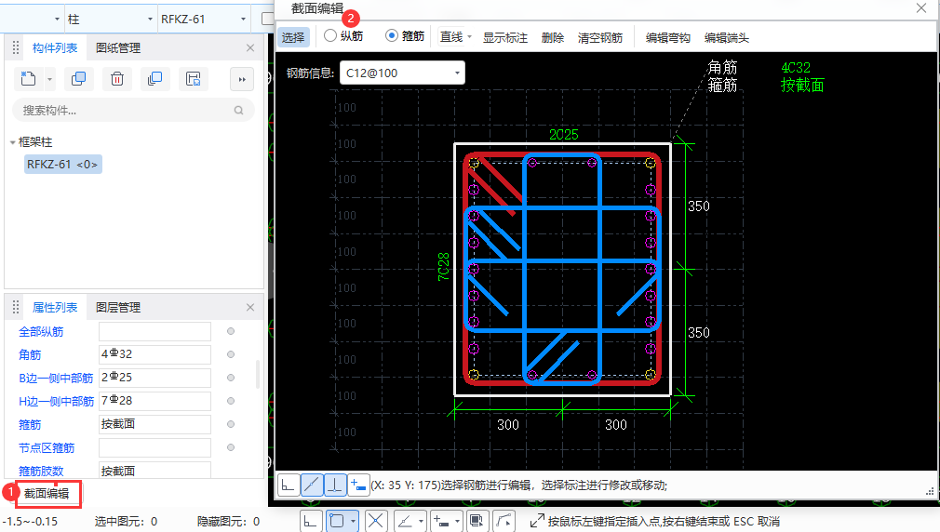Viewport: 940px width, 532px height.
Task: Open the rectangle snap dropdown arrow
Action: 353,521
